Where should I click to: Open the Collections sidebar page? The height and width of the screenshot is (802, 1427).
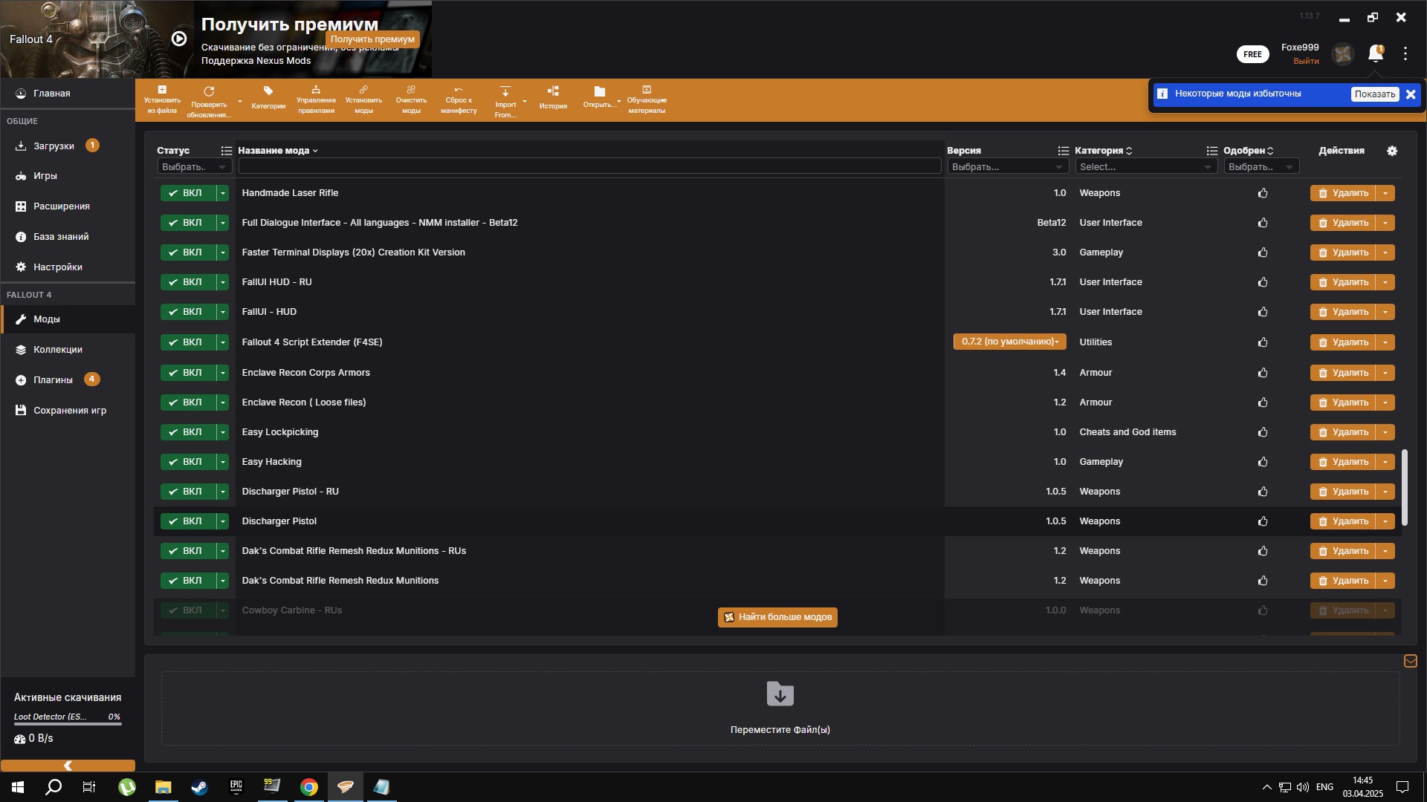coord(57,350)
